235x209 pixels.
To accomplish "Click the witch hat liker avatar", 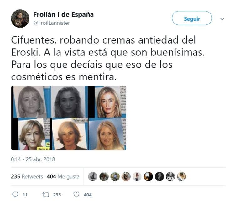I will coord(93,176).
